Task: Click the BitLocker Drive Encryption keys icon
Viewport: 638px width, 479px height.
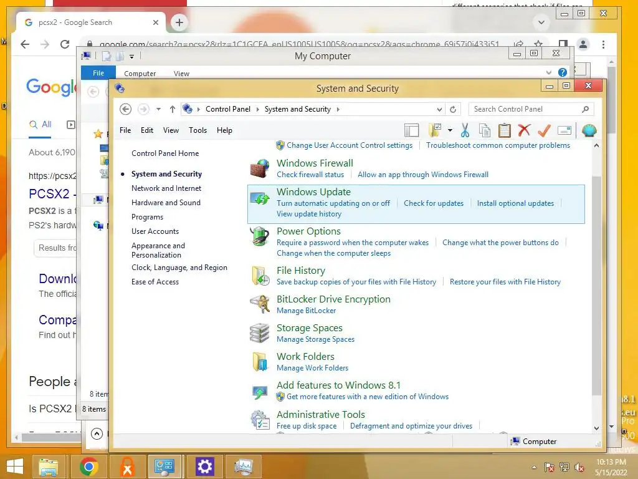Action: pyautogui.click(x=260, y=304)
